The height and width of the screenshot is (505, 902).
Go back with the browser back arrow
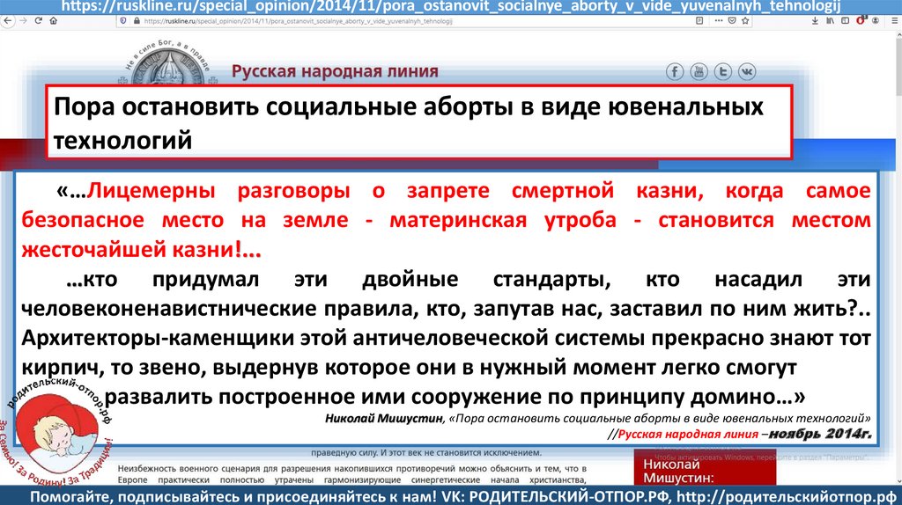tap(8, 21)
